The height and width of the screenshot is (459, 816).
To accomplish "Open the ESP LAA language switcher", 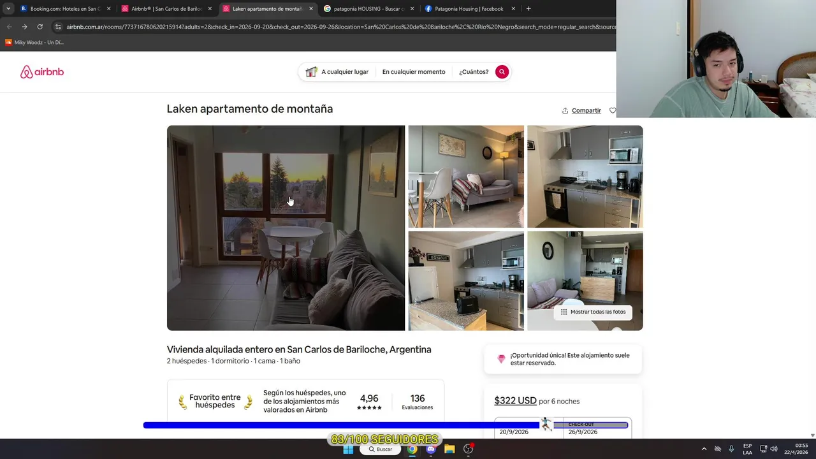I will pos(747,449).
